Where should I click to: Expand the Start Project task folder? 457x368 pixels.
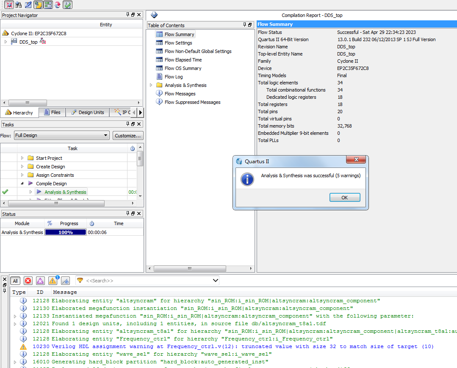(x=22, y=158)
